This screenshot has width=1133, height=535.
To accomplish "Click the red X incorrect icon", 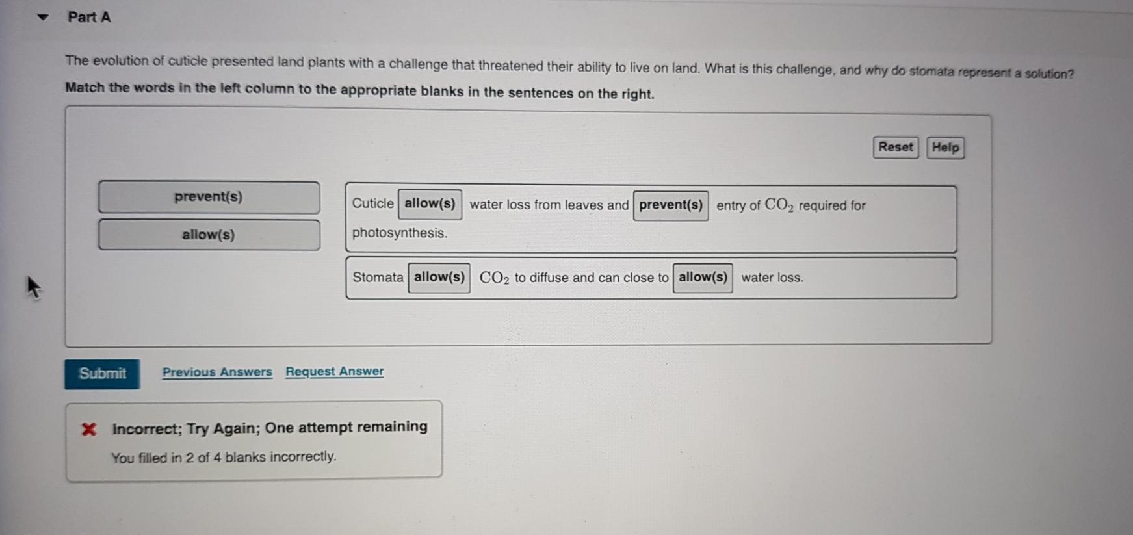I will (89, 429).
